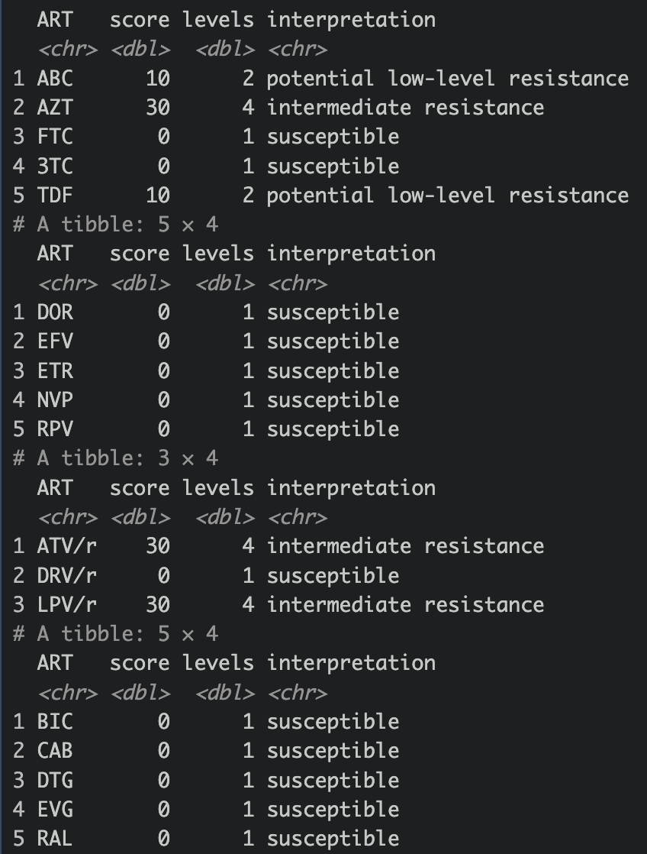
Task: Click the FTC drug entry
Action: (x=55, y=137)
